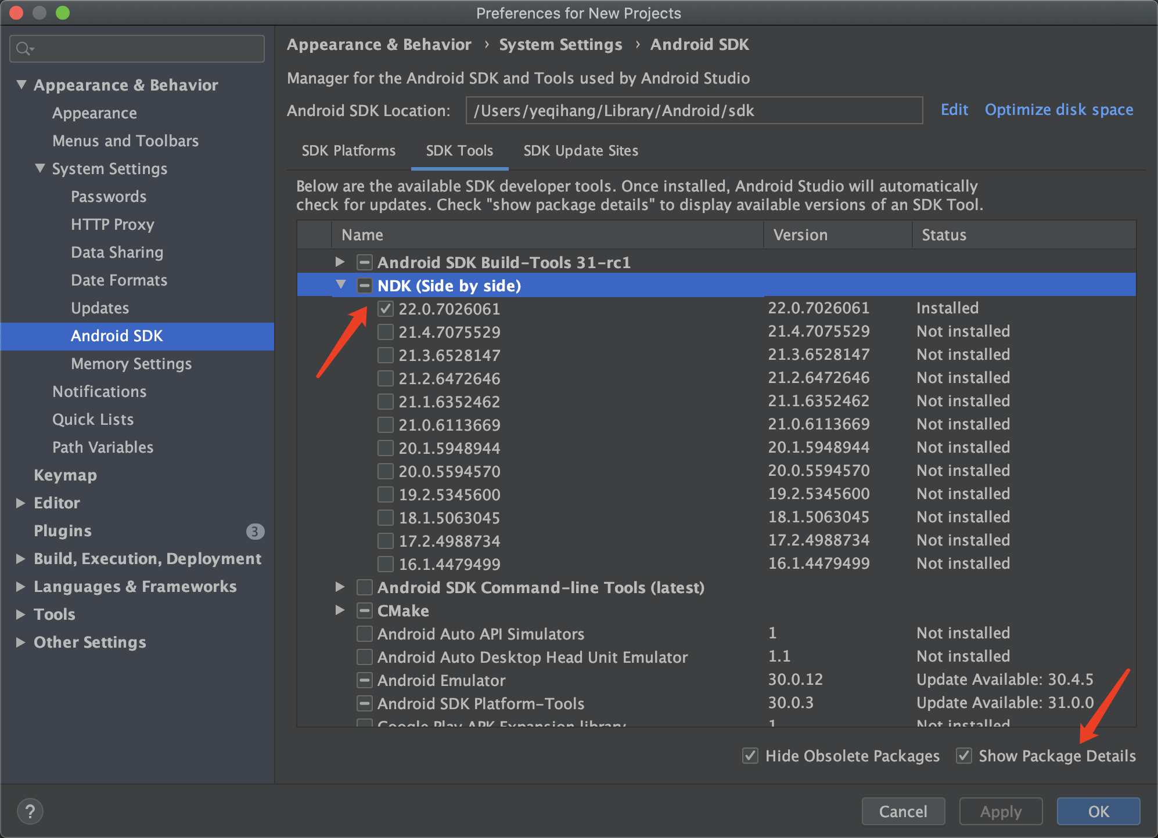Confirm with the OK button
Image resolution: width=1158 pixels, height=838 pixels.
tap(1098, 811)
